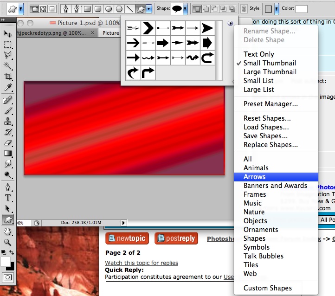The image size is (335, 296).
Task: Open the tool preset picker dropdown
Action: pos(20,9)
